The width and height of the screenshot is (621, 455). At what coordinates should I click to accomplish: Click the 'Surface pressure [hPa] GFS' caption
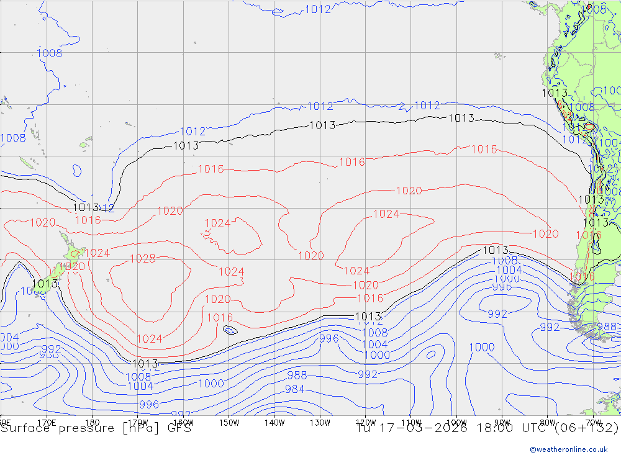tap(96, 428)
